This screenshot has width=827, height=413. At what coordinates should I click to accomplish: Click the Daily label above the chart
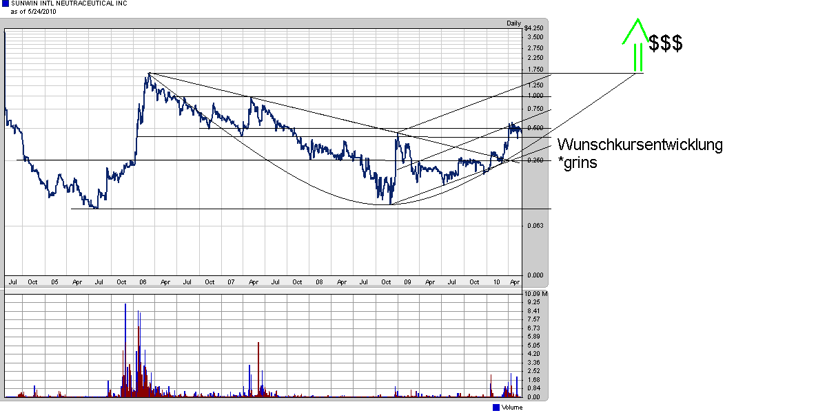point(514,23)
